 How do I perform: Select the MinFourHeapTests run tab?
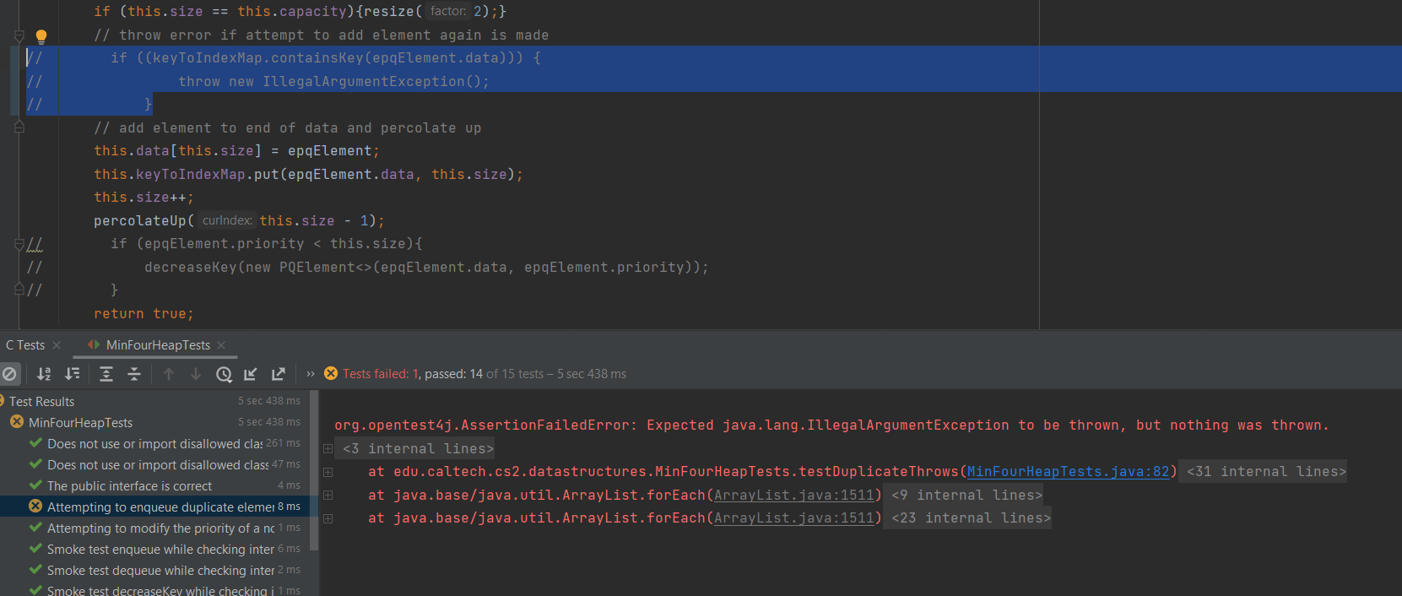click(158, 345)
